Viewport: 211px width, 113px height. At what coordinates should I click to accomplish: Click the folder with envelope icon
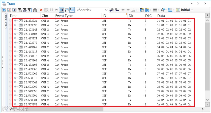142,10
